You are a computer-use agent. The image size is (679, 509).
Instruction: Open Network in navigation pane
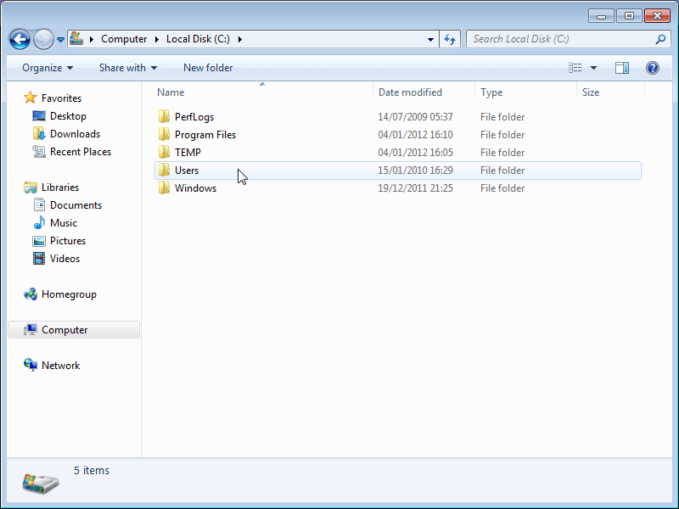click(x=60, y=366)
